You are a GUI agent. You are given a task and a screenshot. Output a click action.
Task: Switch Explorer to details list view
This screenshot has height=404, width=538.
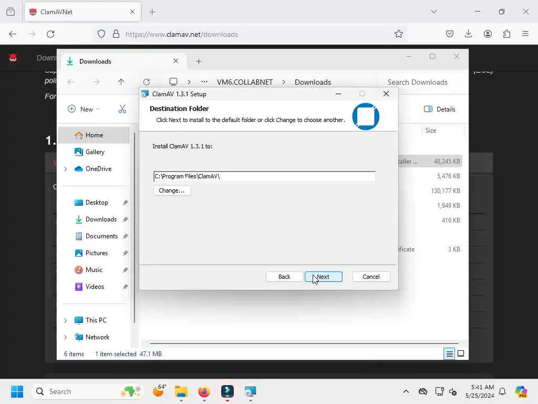tap(449, 353)
